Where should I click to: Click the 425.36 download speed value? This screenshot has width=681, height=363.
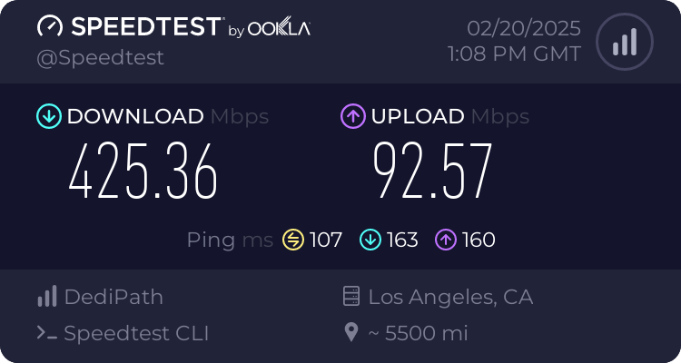(x=143, y=172)
